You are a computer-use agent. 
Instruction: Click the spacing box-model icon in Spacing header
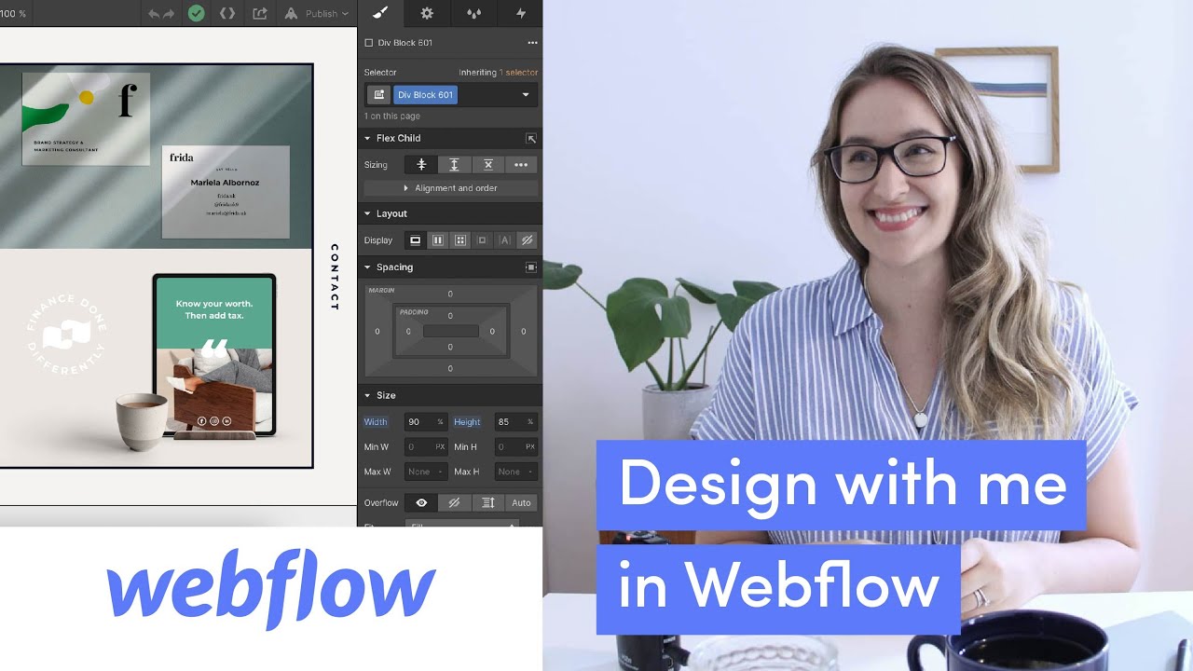click(x=531, y=267)
